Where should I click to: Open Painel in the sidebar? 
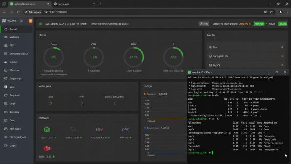coord(17,29)
